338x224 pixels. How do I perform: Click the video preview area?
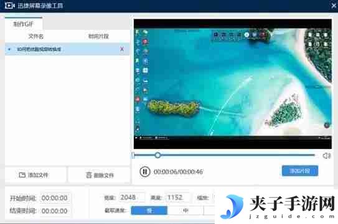tap(233, 84)
